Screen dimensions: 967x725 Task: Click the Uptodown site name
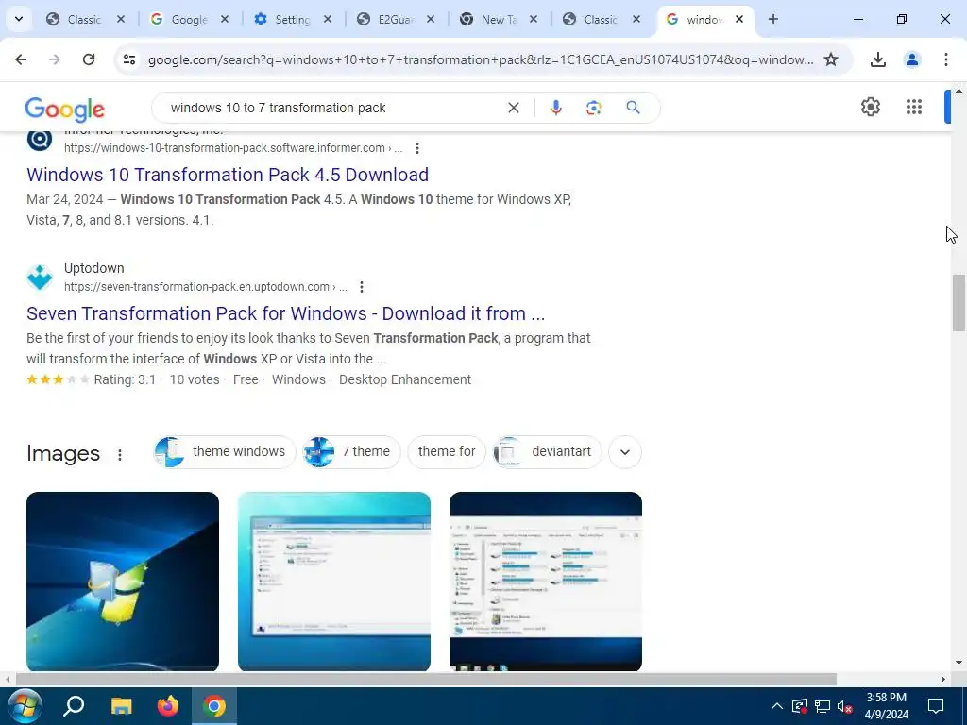pos(93,268)
